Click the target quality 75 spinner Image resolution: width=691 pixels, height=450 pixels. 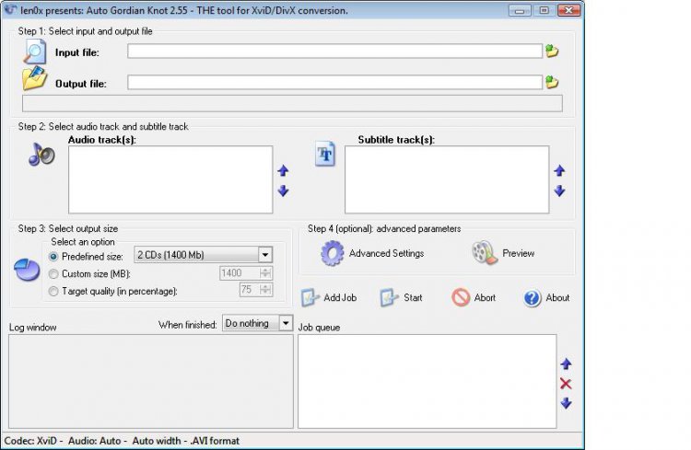264,290
